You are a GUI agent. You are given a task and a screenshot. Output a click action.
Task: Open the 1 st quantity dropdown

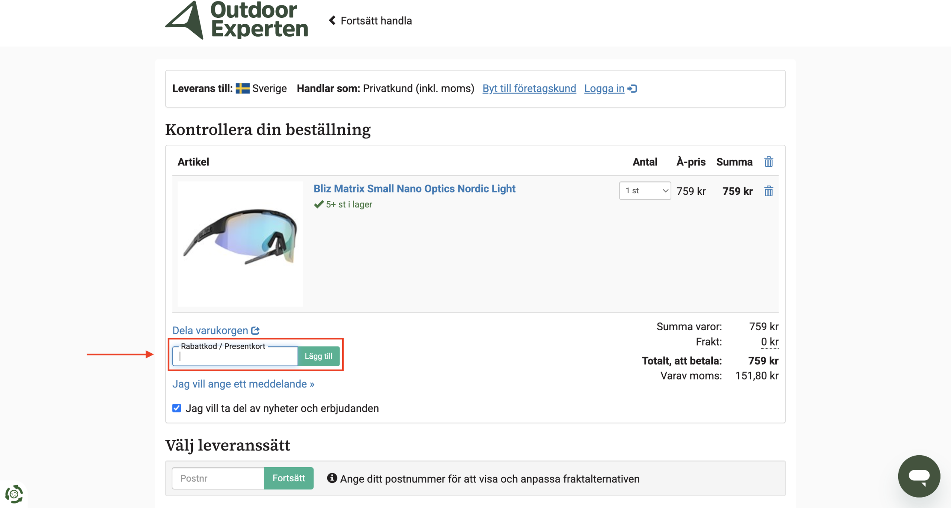[x=645, y=191]
